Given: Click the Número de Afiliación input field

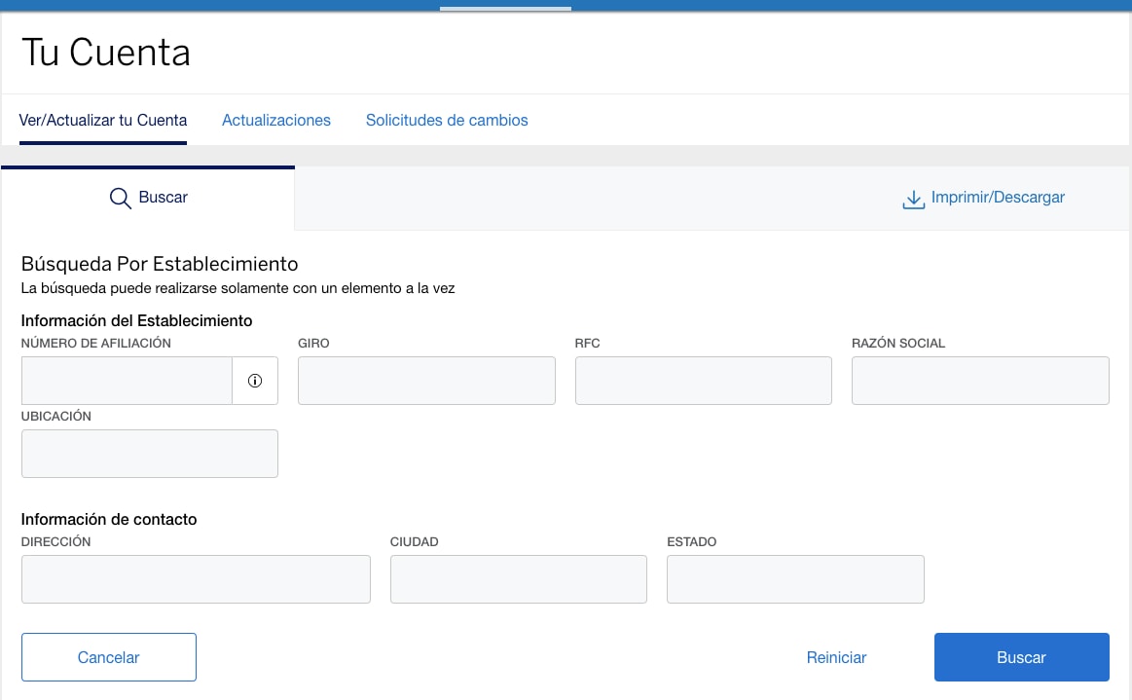Looking at the screenshot, I should [x=127, y=381].
